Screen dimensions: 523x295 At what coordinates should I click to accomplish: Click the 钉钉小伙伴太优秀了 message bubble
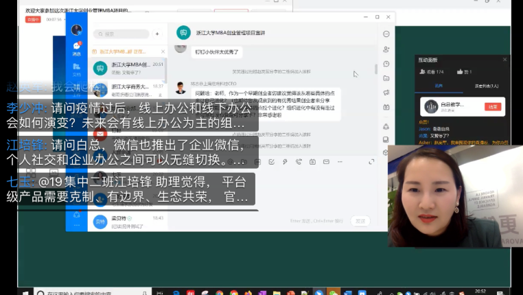coord(217,52)
